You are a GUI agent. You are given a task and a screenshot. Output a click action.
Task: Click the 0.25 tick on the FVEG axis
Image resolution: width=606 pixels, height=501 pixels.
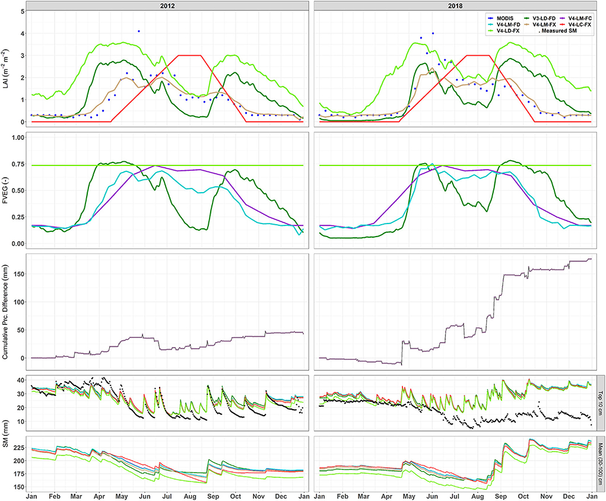18,217
